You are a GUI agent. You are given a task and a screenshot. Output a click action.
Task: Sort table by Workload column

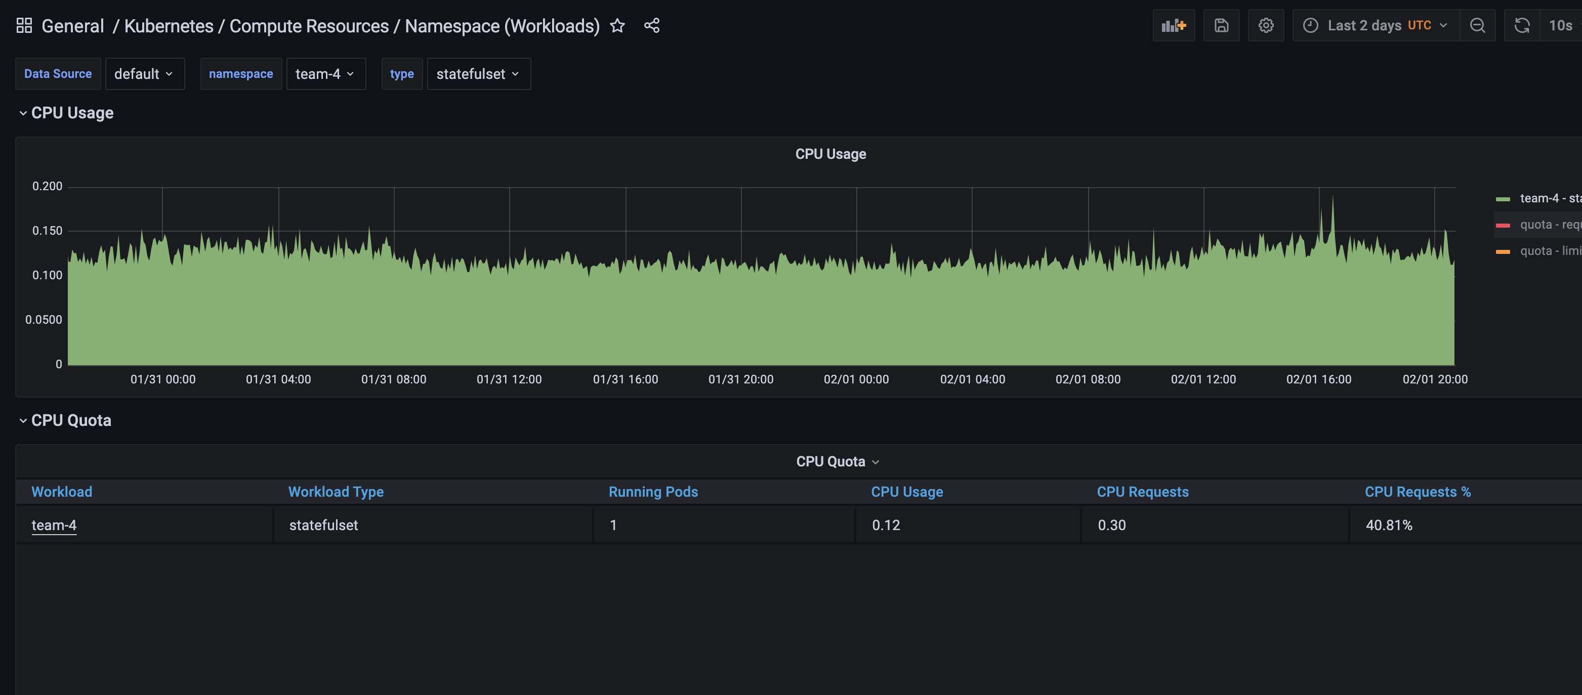click(61, 492)
